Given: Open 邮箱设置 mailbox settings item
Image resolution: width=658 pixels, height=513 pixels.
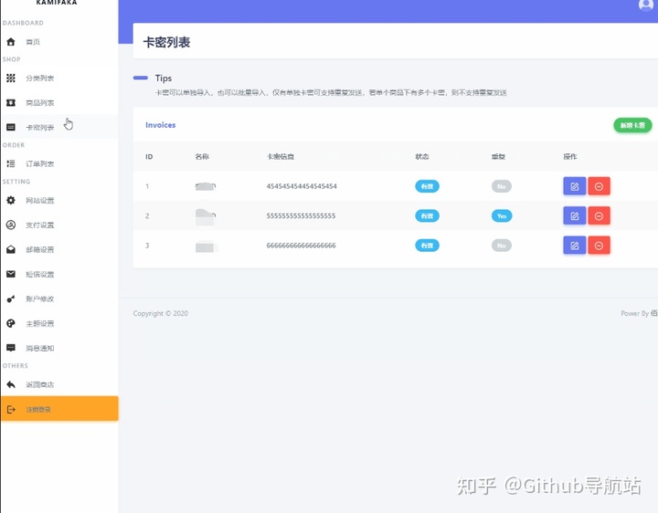Looking at the screenshot, I should pyautogui.click(x=40, y=250).
